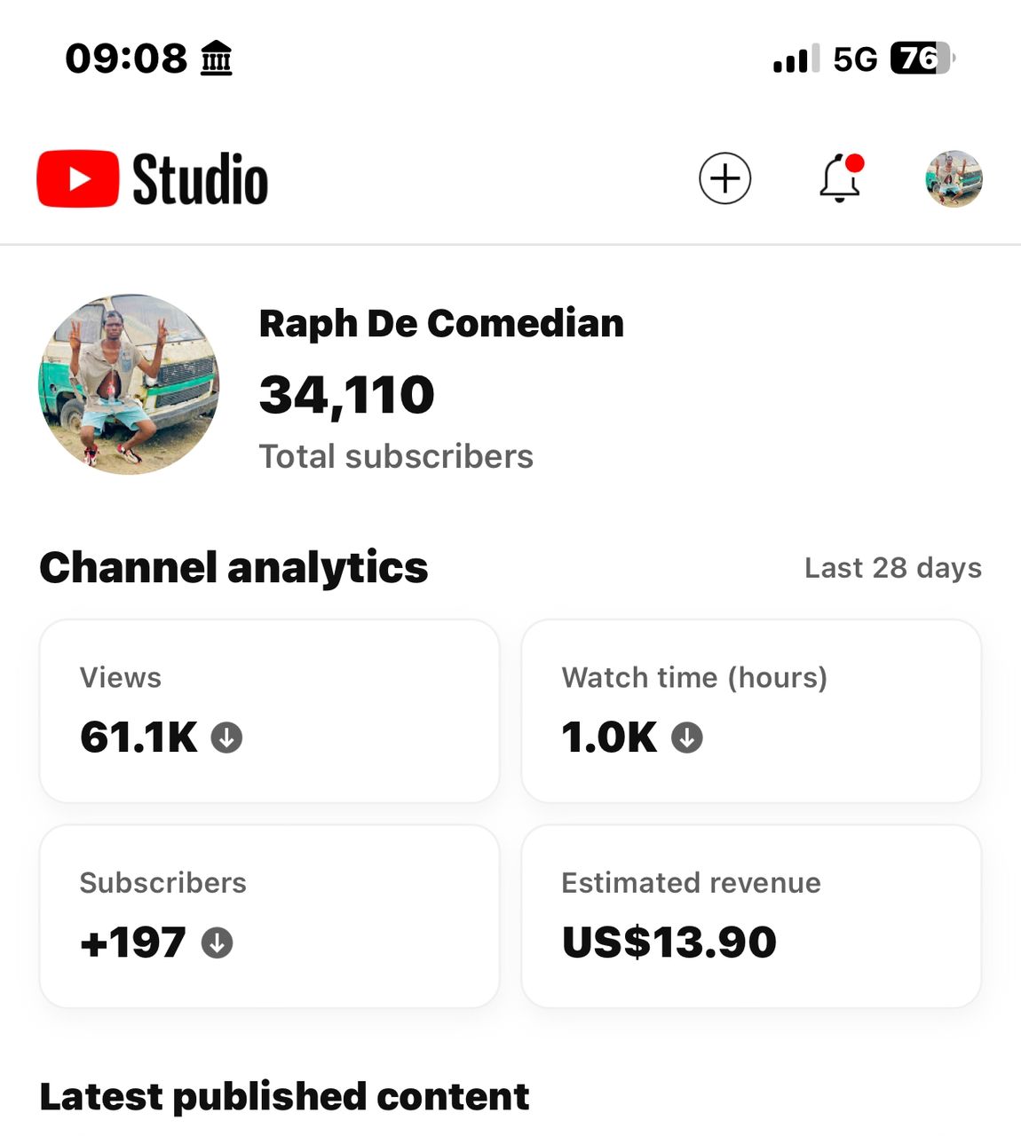Tap the large channel profile picture
This screenshot has height=1136, width=1021.
[129, 384]
